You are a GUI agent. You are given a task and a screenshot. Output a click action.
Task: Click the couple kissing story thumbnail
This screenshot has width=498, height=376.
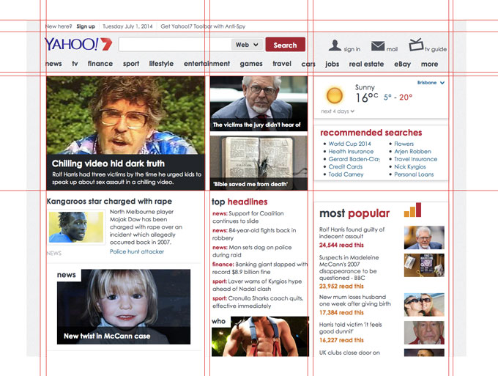pyautogui.click(x=424, y=304)
